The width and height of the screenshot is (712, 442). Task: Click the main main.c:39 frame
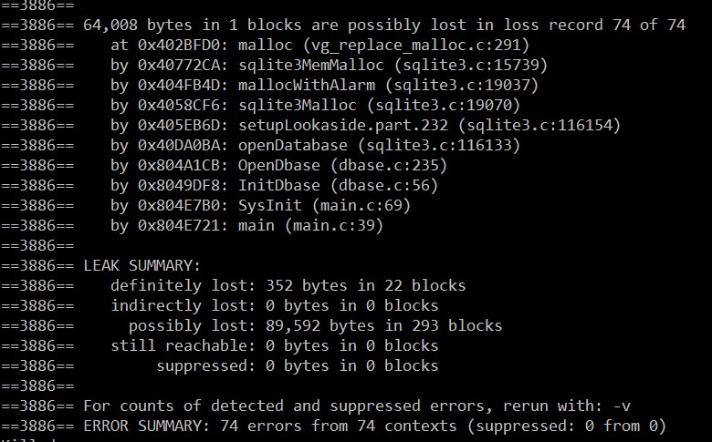pos(247,225)
